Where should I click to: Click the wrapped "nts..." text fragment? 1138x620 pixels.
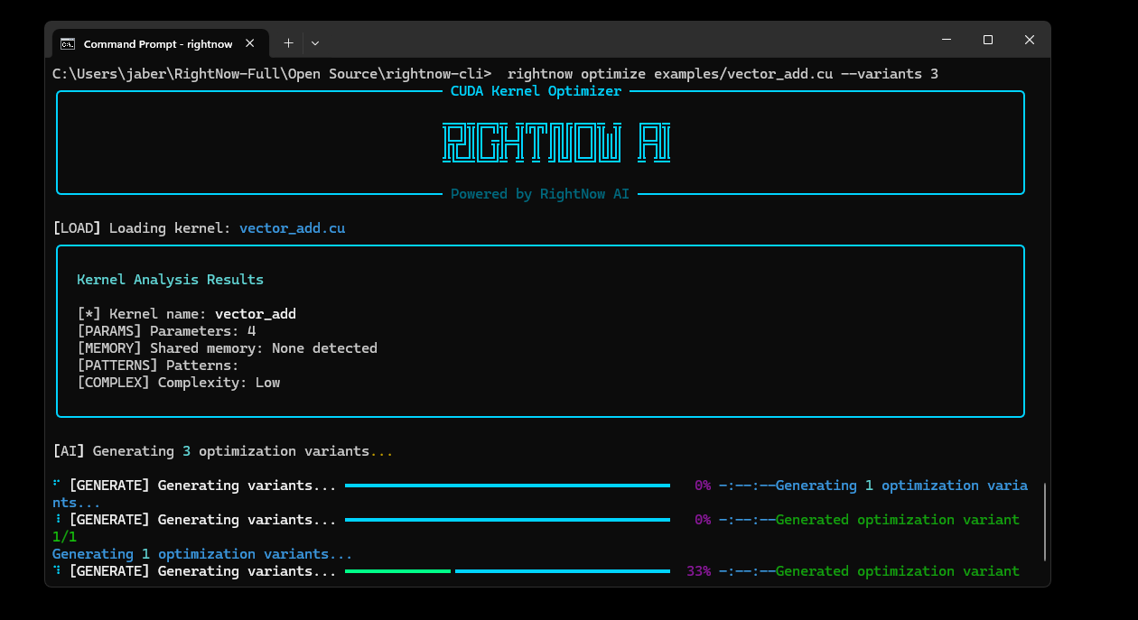click(x=77, y=503)
